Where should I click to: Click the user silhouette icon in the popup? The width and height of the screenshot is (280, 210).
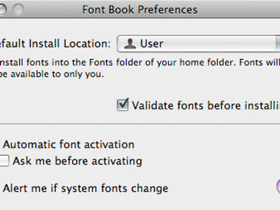[130, 43]
